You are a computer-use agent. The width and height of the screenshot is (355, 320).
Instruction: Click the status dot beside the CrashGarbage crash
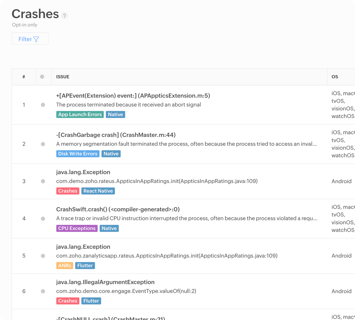click(43, 144)
